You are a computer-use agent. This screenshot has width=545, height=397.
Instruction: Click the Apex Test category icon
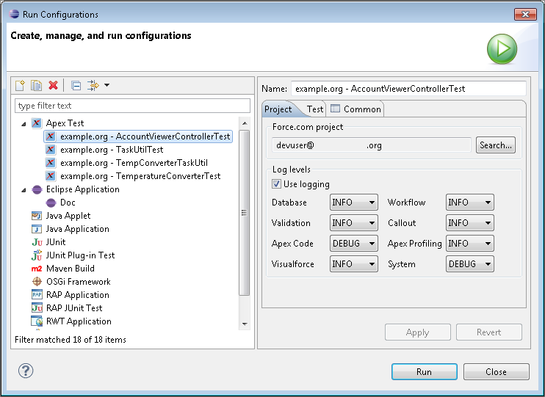pos(37,123)
